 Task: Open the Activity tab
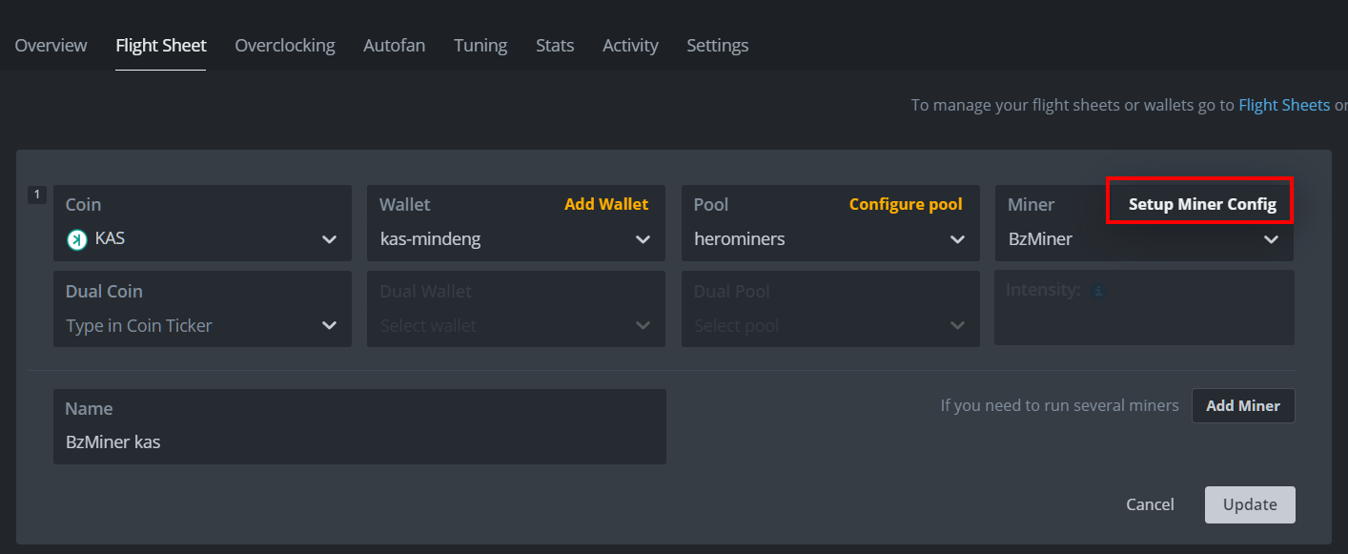pos(630,45)
